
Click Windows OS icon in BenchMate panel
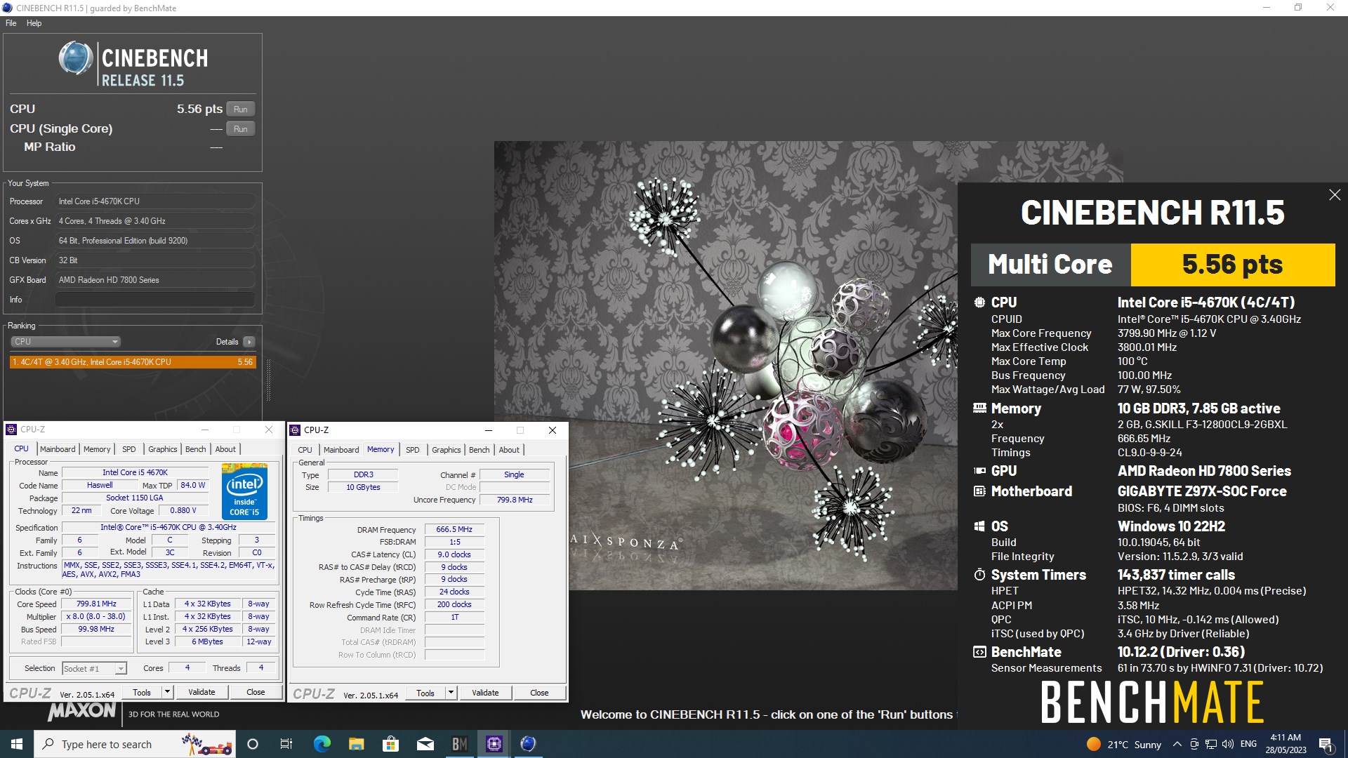[979, 526]
